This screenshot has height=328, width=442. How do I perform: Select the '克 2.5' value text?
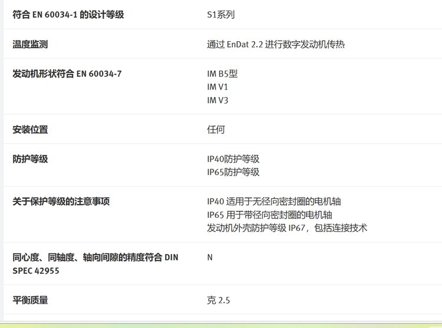tap(219, 300)
